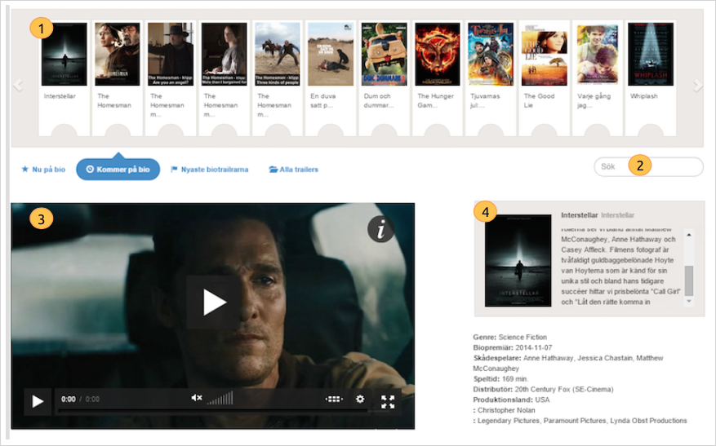Click '20th Century Fox (SE-Cinema)' distributor text
The image size is (716, 446).
point(564,390)
